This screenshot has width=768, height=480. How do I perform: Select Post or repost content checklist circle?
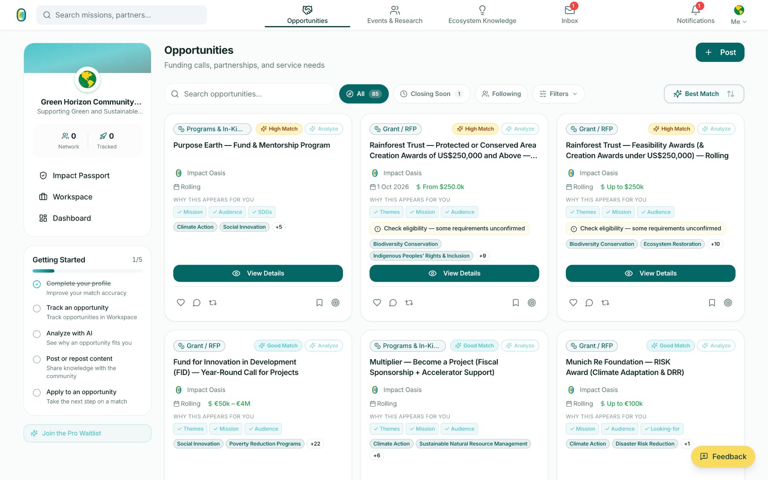pos(37,360)
